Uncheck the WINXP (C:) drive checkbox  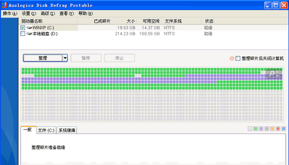tap(23, 28)
